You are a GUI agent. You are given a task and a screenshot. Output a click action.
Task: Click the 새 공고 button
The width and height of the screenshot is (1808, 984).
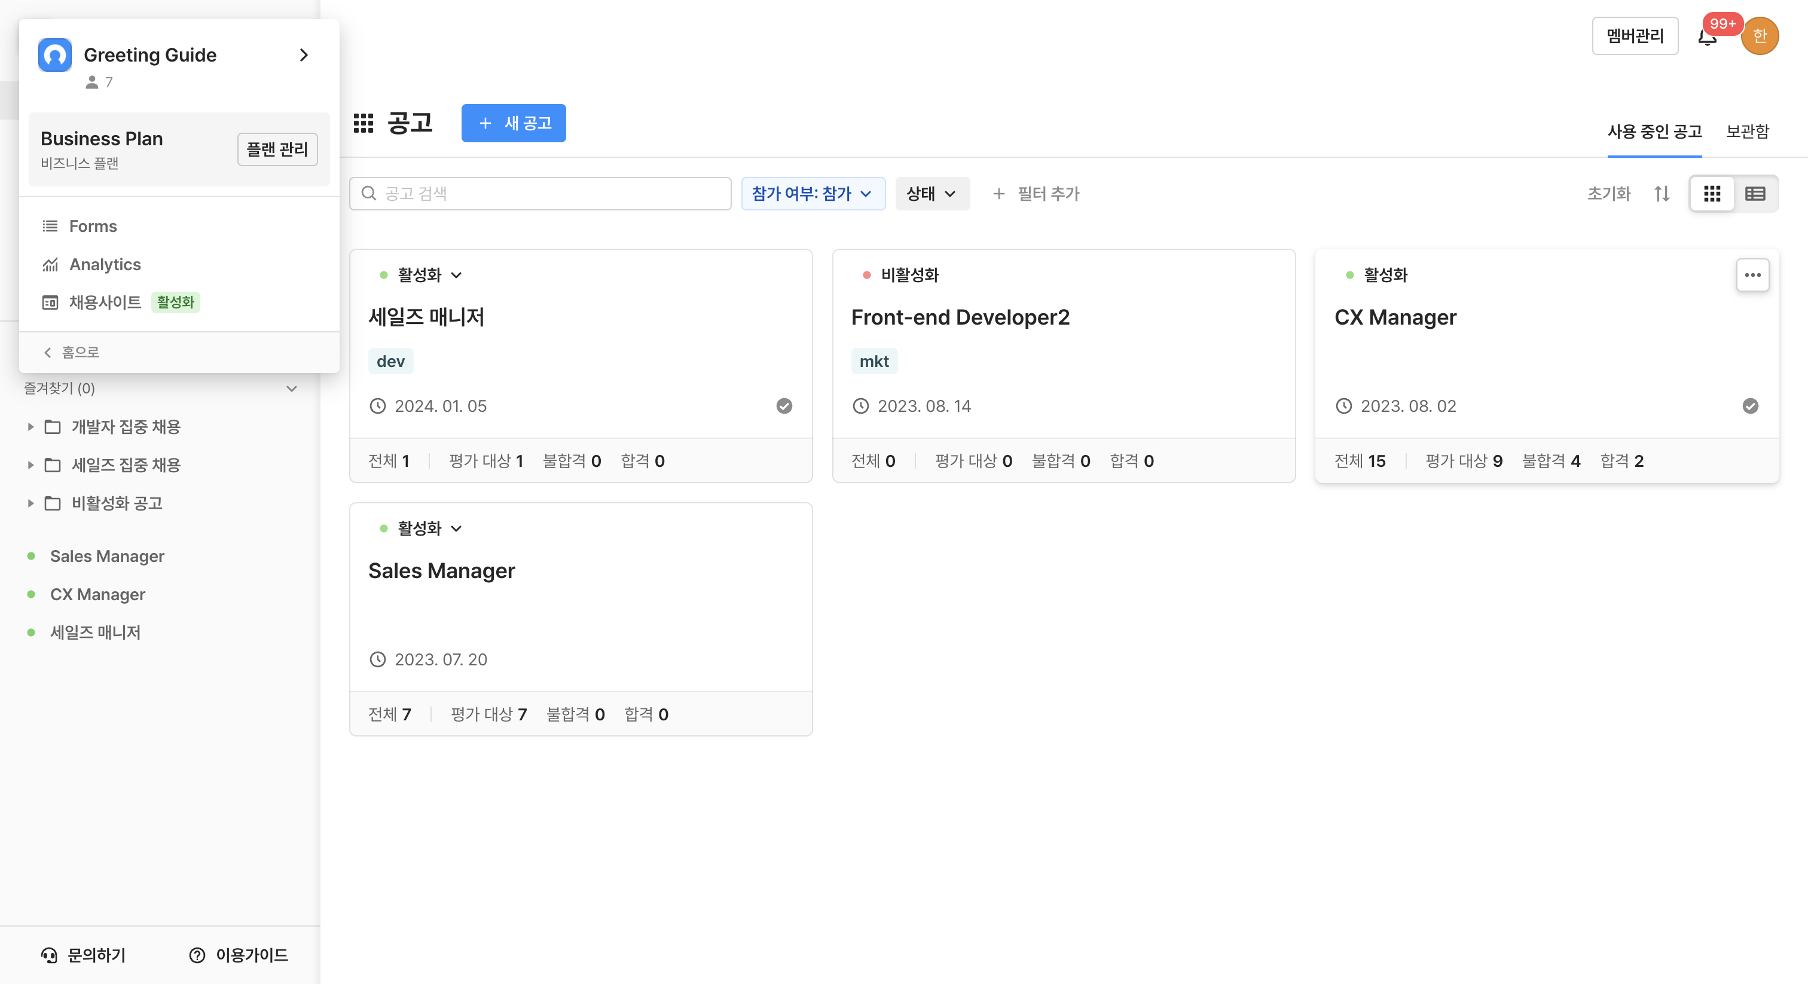click(513, 124)
